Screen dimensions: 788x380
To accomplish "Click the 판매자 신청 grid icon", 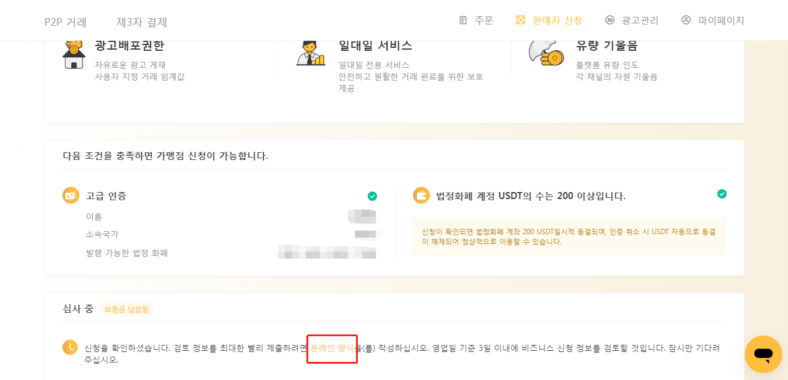I will (521, 20).
